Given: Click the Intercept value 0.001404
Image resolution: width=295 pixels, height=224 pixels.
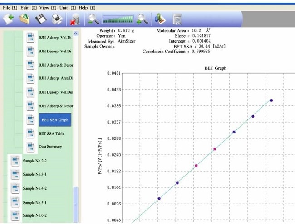Looking at the screenshot, I should point(202,41).
